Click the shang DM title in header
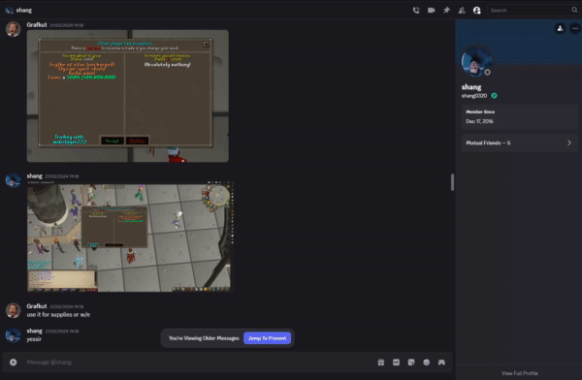 pyautogui.click(x=23, y=11)
